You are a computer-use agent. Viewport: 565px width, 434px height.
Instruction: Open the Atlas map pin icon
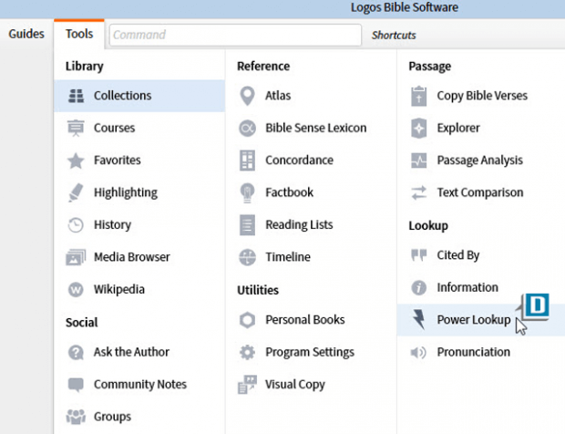tap(247, 96)
